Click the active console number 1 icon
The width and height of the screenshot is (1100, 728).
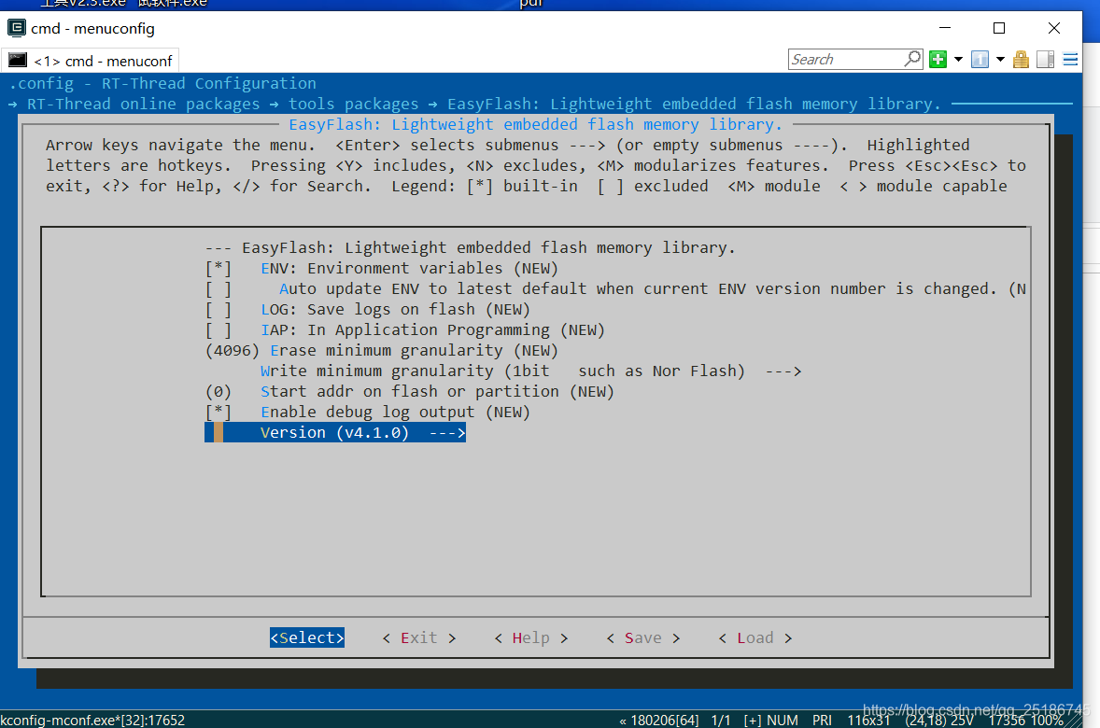[x=980, y=60]
